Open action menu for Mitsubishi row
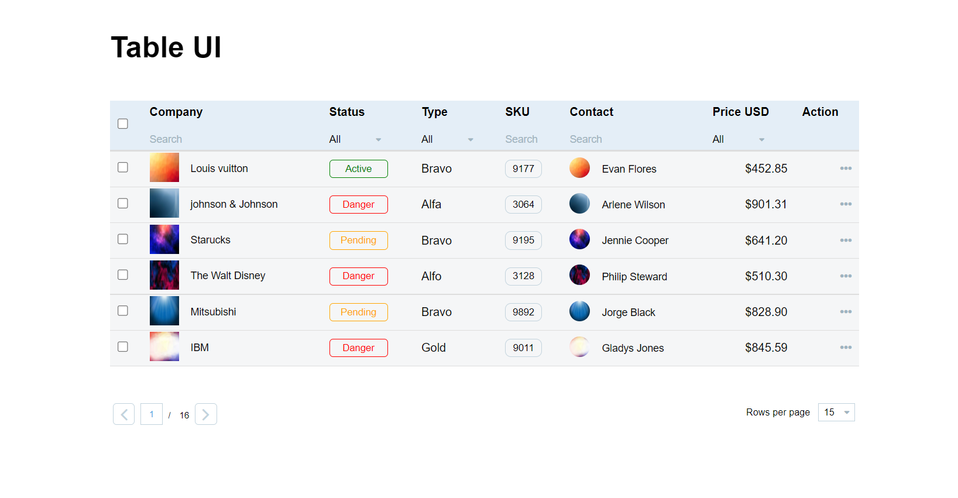 tap(846, 312)
